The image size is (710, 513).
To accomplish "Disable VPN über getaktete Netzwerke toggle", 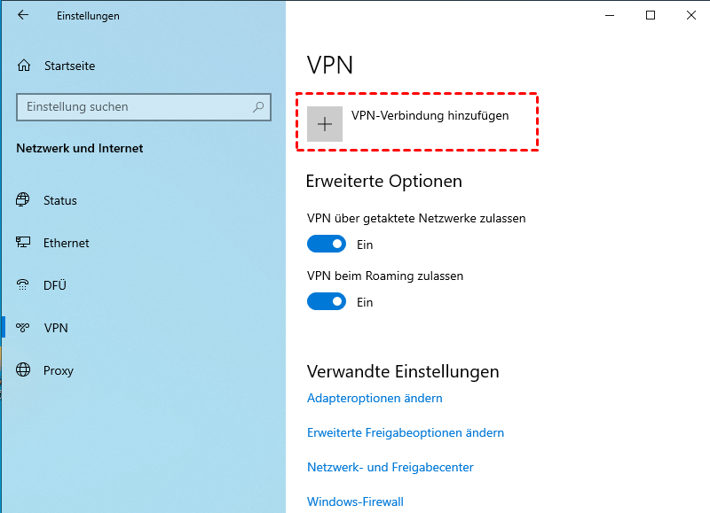I will pos(326,244).
